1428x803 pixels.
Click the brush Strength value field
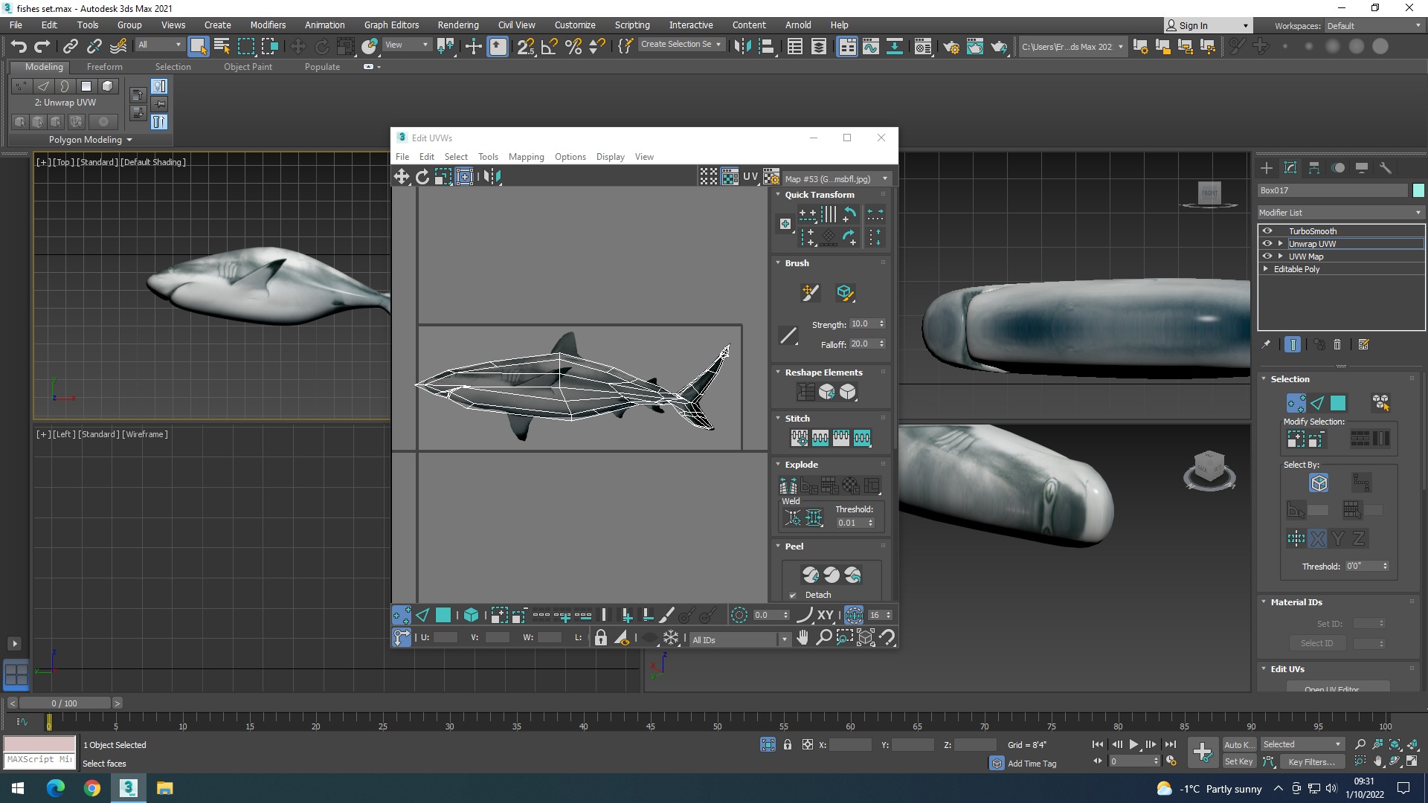pyautogui.click(x=863, y=324)
